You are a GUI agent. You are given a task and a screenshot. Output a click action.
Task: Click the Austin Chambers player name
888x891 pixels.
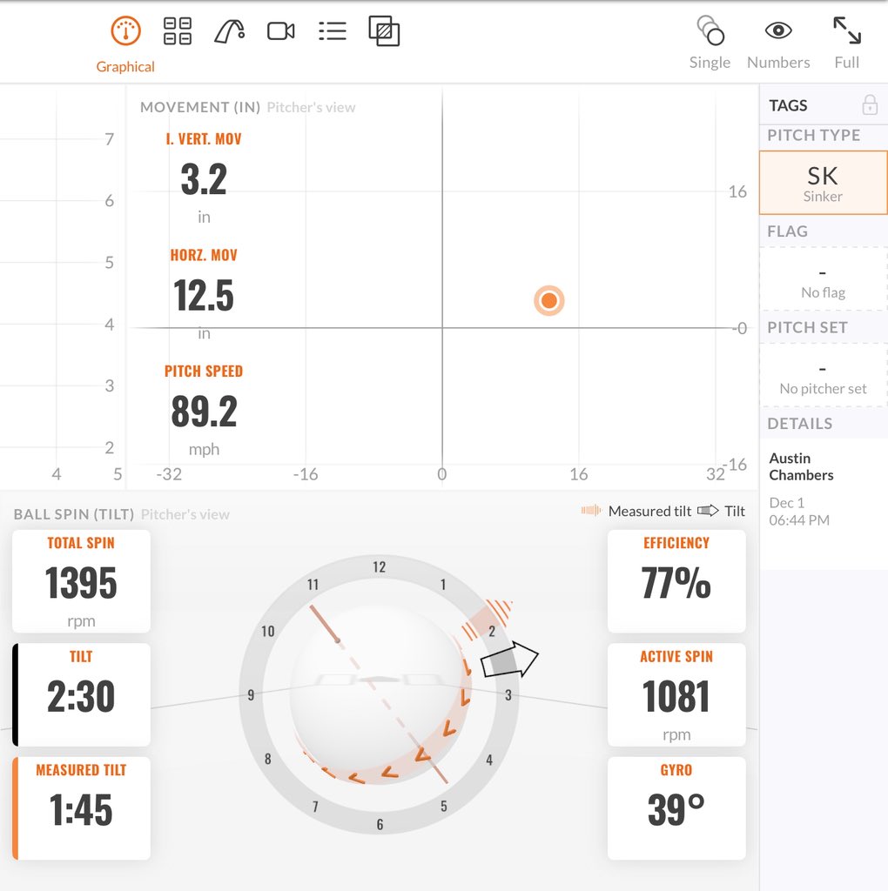click(801, 466)
